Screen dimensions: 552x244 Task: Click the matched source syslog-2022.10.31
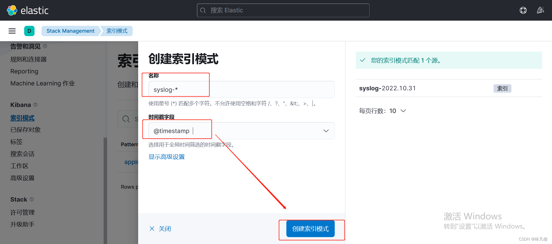click(387, 88)
